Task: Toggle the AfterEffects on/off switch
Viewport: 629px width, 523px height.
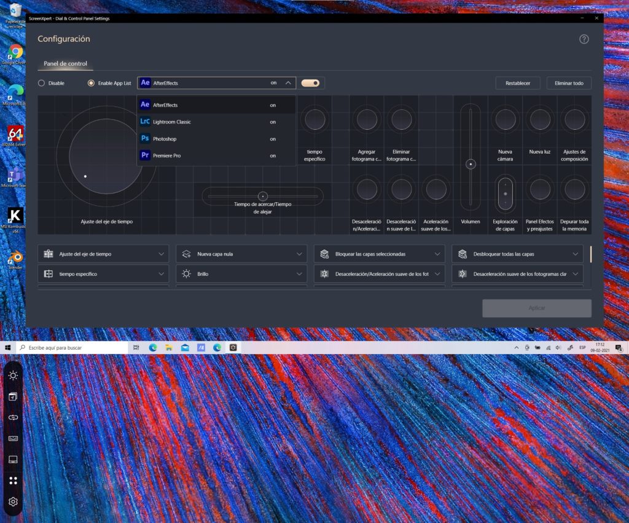Action: click(x=310, y=83)
